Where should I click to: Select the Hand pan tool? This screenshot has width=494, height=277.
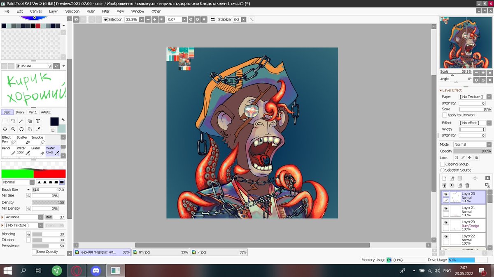click(x=30, y=129)
